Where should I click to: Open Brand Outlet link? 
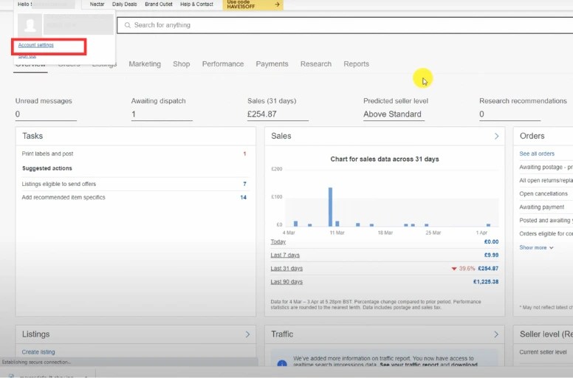(159, 4)
